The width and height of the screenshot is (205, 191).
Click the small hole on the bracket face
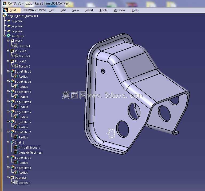pos(103,71)
